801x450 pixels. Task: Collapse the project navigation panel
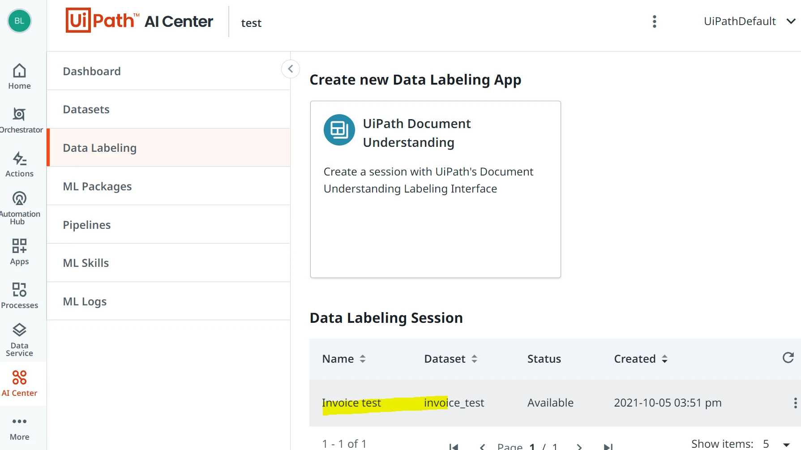click(291, 69)
